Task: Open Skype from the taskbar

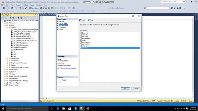Action: [76, 109]
